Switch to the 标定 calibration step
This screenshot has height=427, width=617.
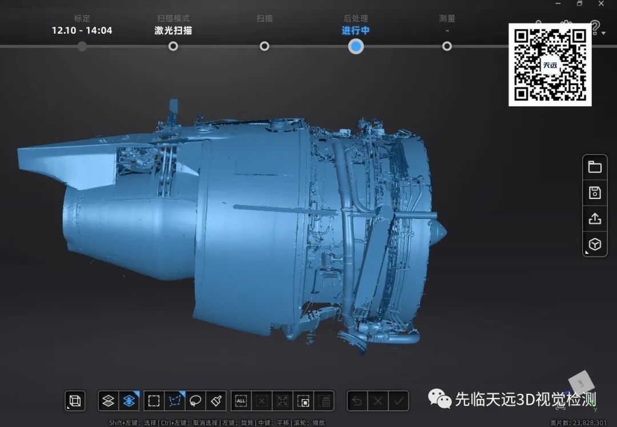(82, 46)
